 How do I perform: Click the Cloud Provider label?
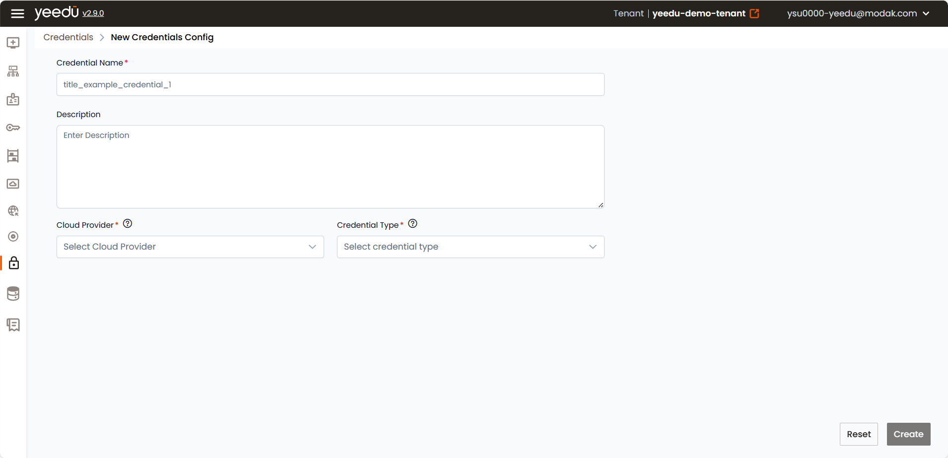pos(85,225)
